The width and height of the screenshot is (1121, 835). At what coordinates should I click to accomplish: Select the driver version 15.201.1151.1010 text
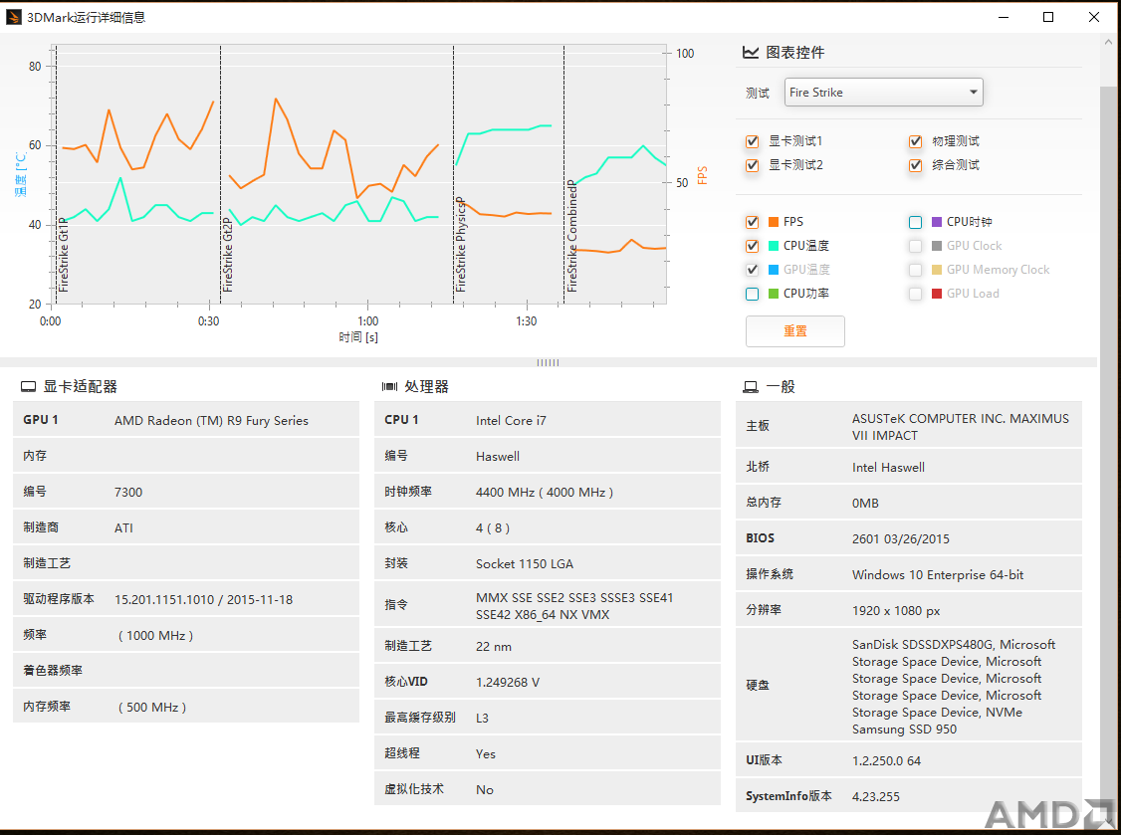[204, 600]
